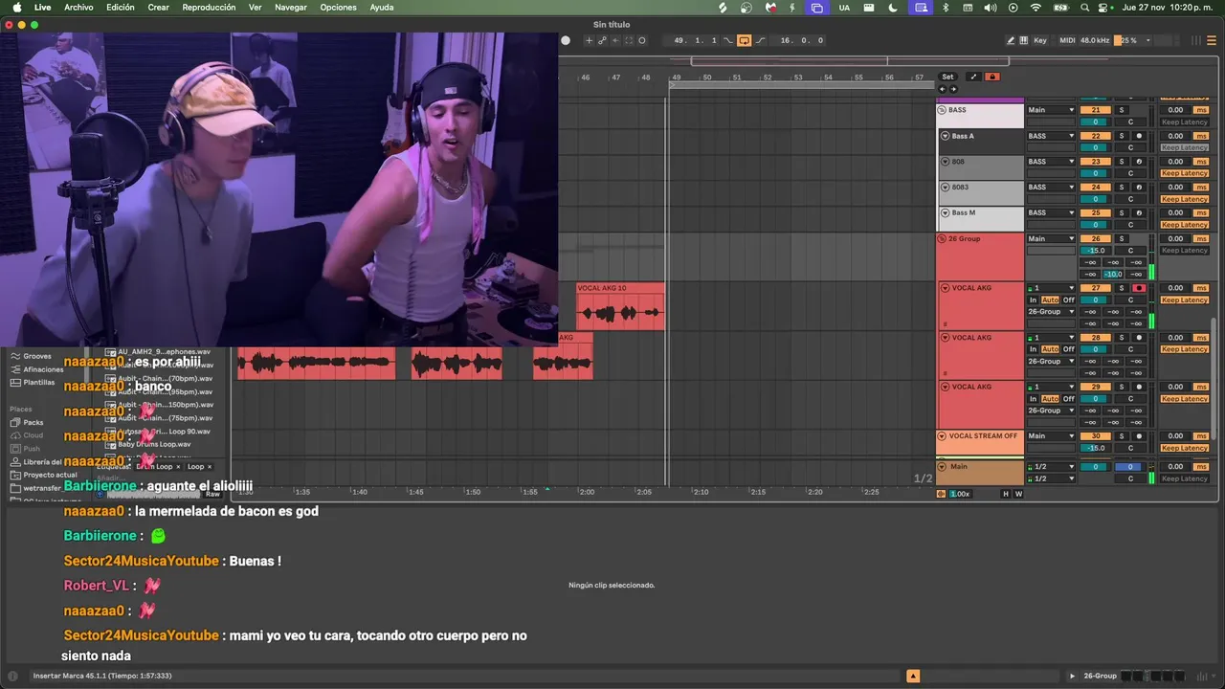Open the Reproducción menu

(x=209, y=7)
